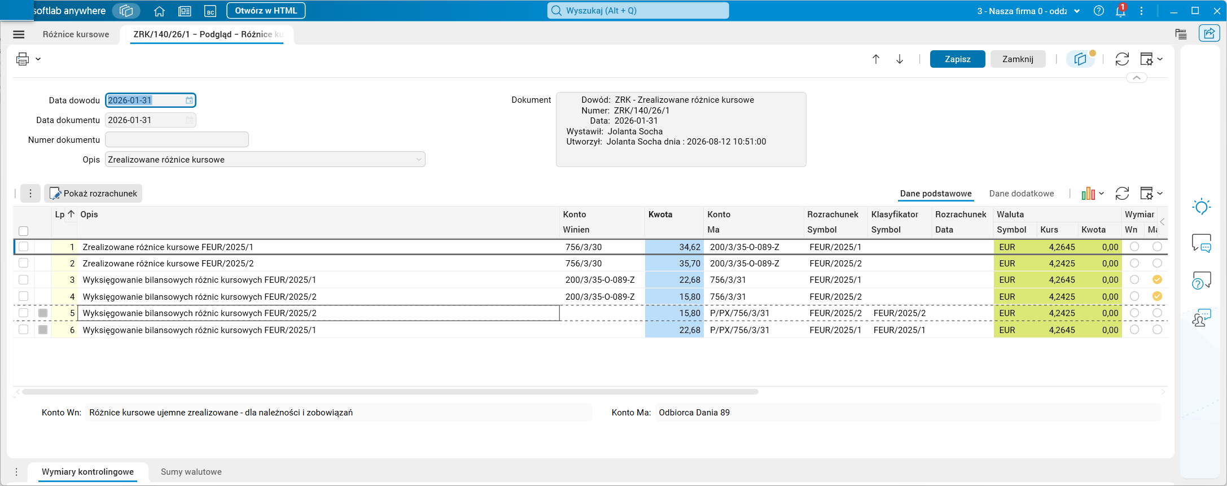
Task: Click the grid columns scroll arrow
Action: point(1162,222)
